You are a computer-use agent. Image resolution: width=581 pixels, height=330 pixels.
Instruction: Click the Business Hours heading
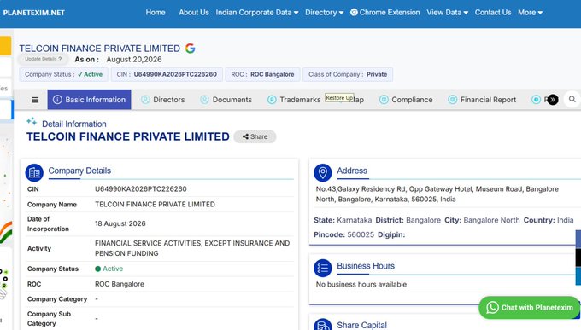coord(366,266)
